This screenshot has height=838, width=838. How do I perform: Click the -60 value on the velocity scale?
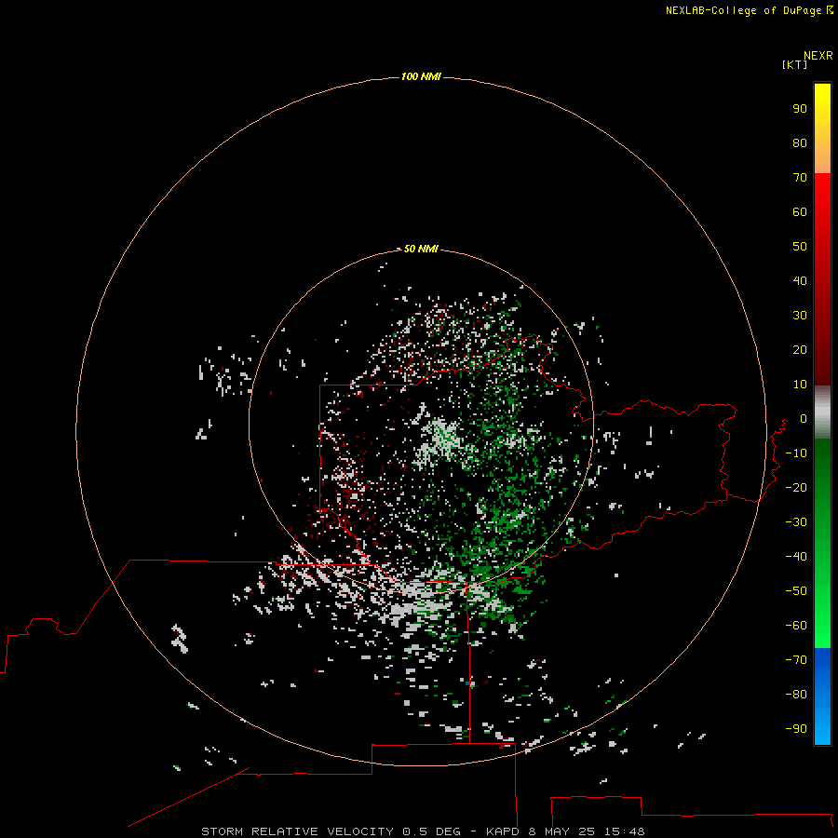(796, 626)
